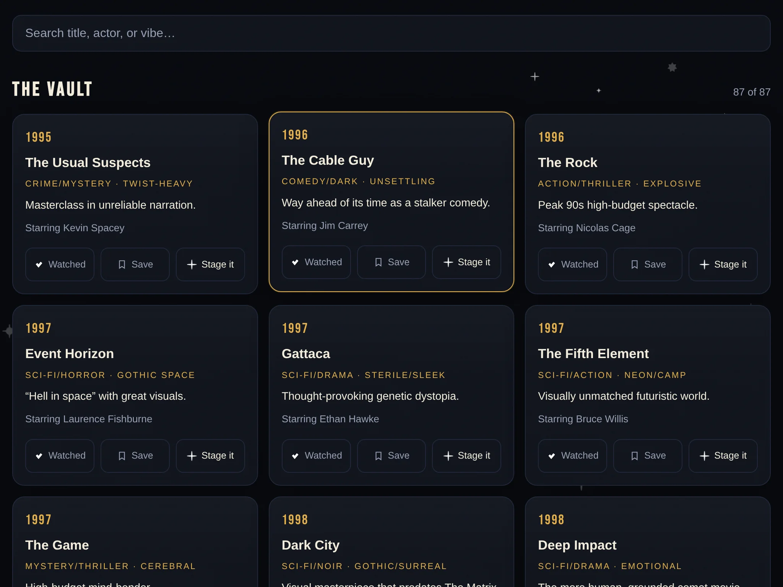Click THE VAULT heading
Image resolution: width=783 pixels, height=587 pixels.
click(52, 89)
